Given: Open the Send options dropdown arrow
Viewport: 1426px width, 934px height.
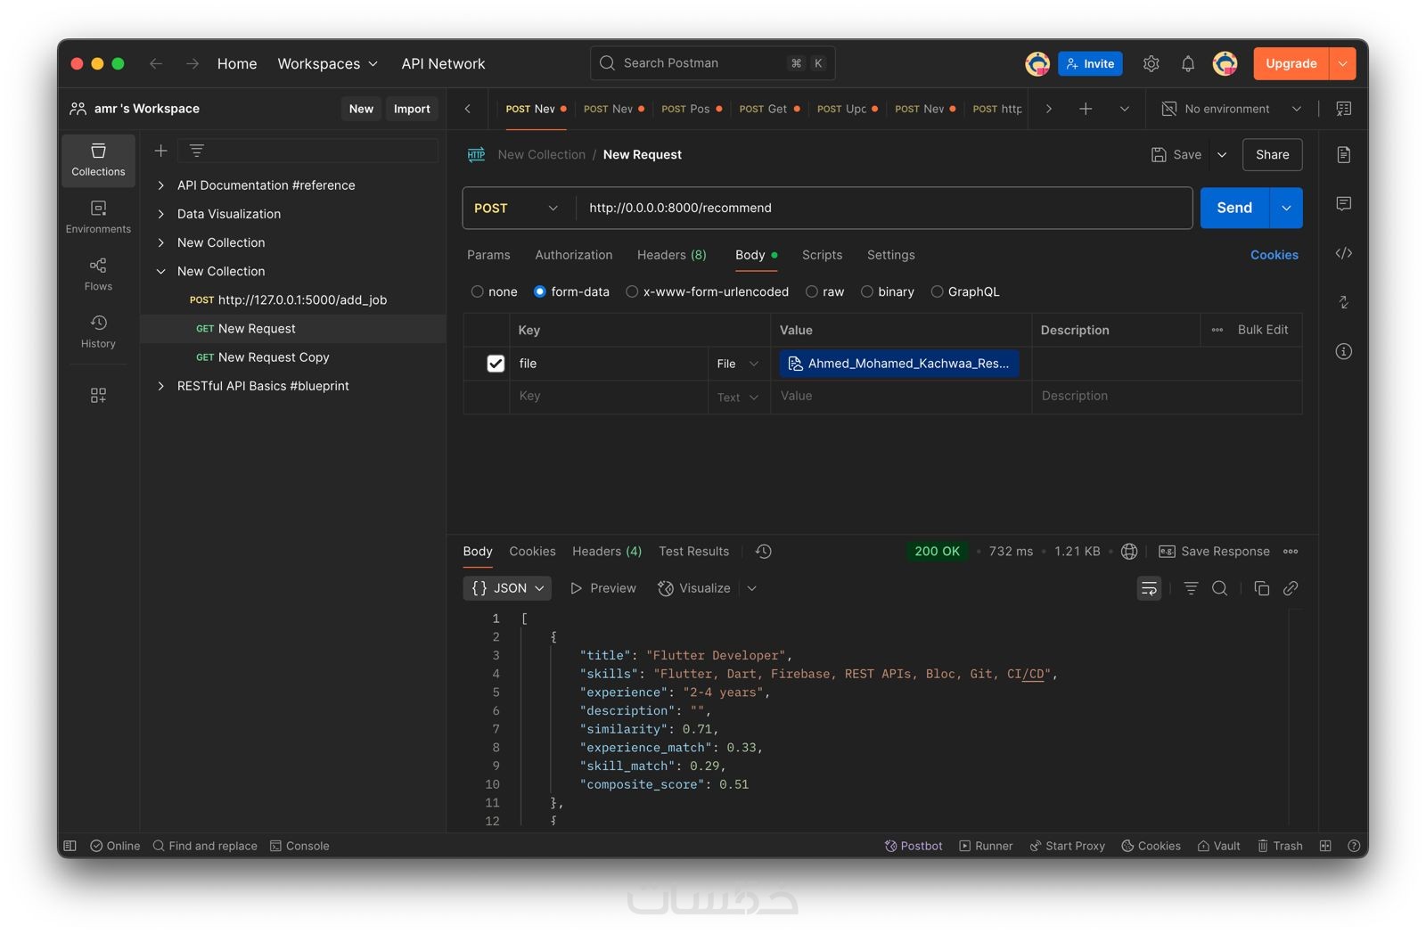Looking at the screenshot, I should pos(1286,208).
